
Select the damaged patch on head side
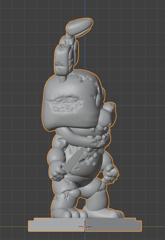(66, 104)
